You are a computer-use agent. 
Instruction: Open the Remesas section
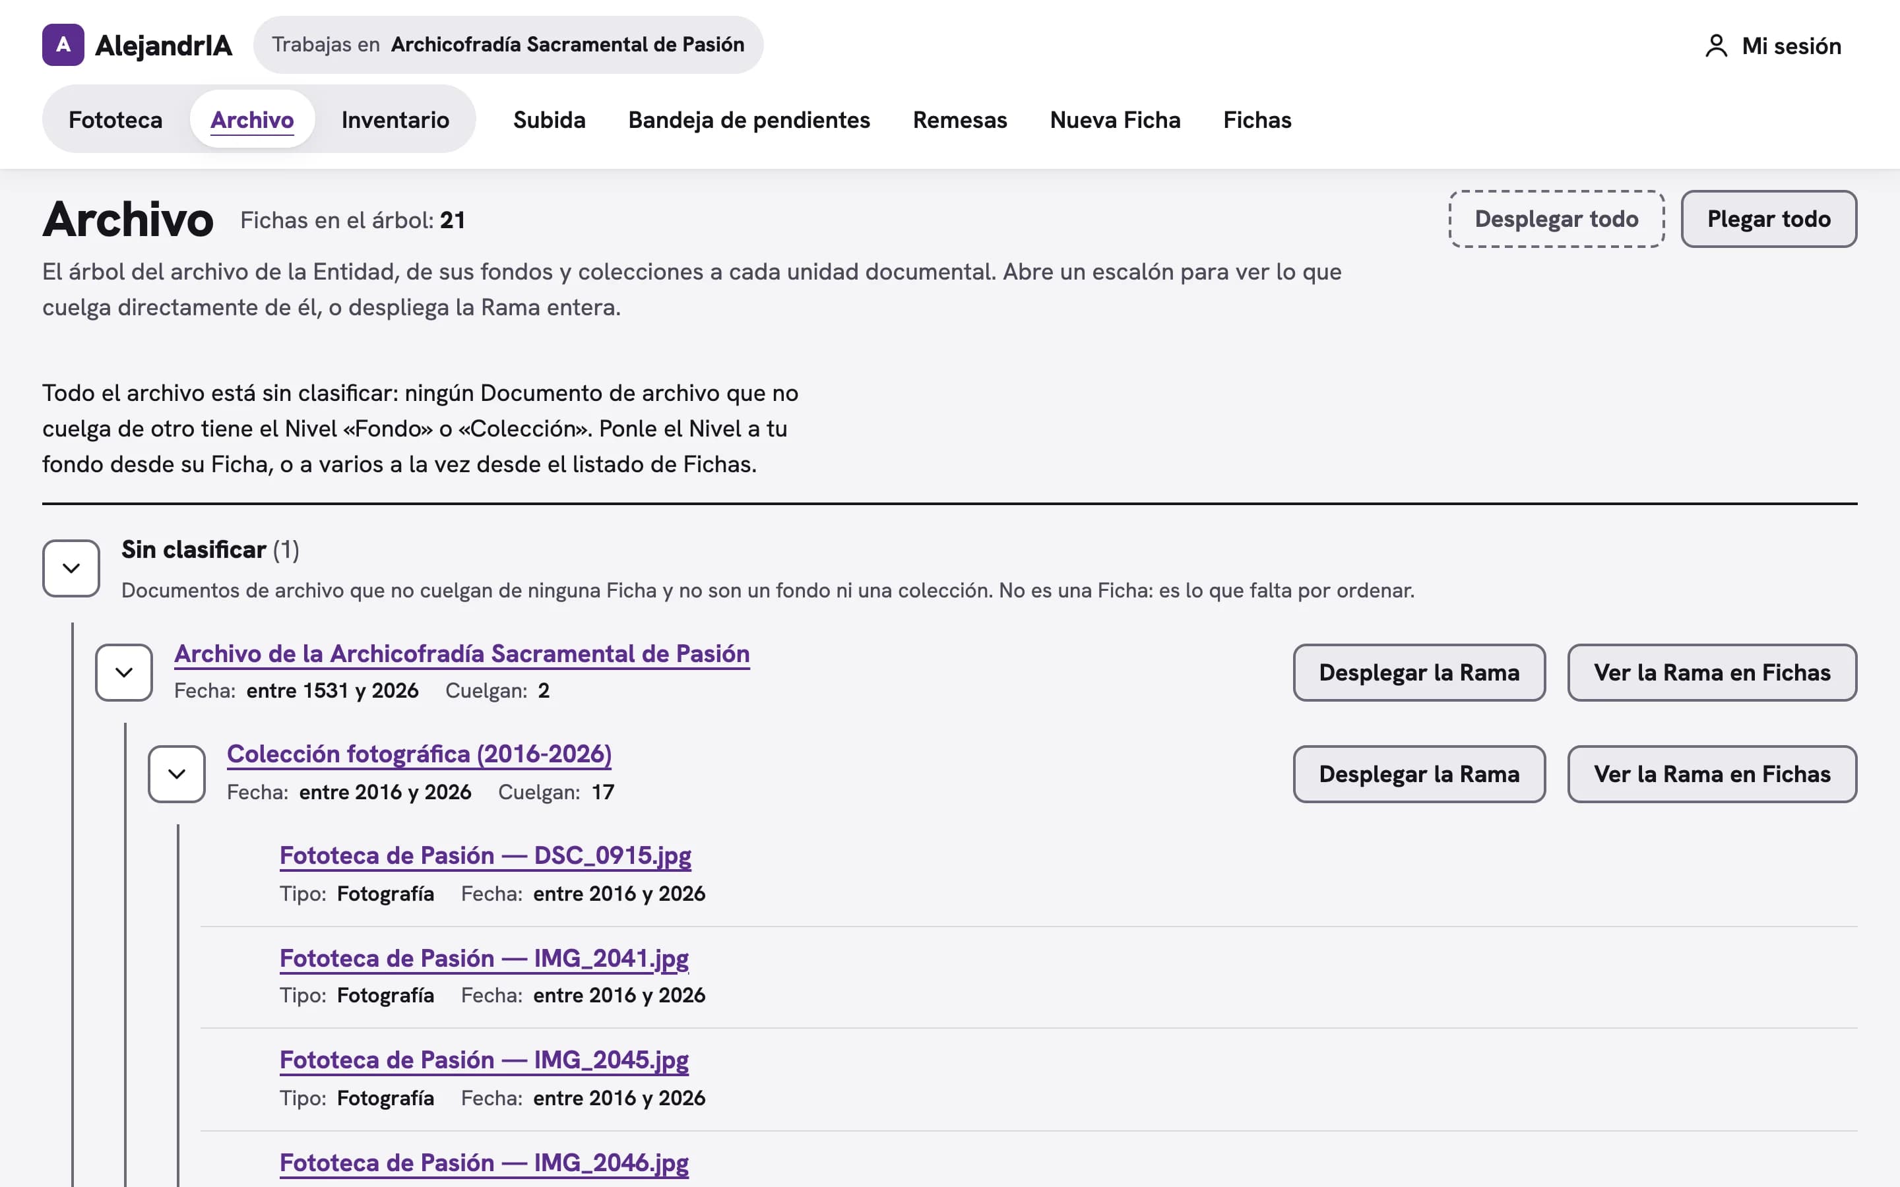pos(959,119)
